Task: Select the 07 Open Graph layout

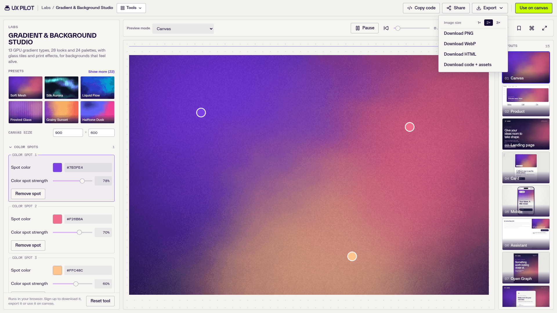Action: 526,268
